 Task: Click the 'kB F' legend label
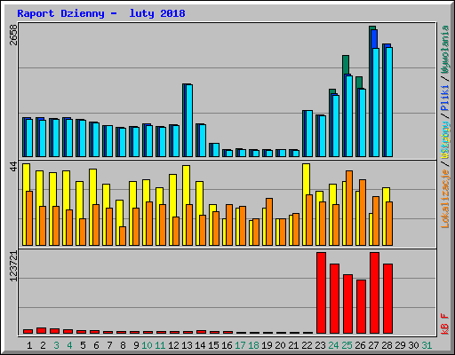click(445, 324)
